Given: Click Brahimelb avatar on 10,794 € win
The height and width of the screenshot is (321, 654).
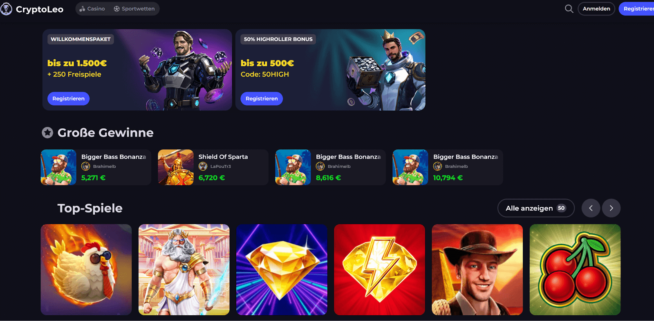Looking at the screenshot, I should click(438, 166).
